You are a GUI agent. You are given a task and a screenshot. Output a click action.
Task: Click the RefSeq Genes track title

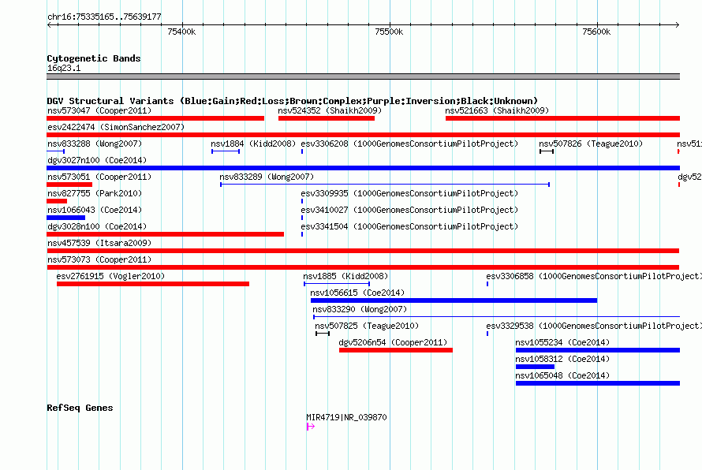coord(80,408)
